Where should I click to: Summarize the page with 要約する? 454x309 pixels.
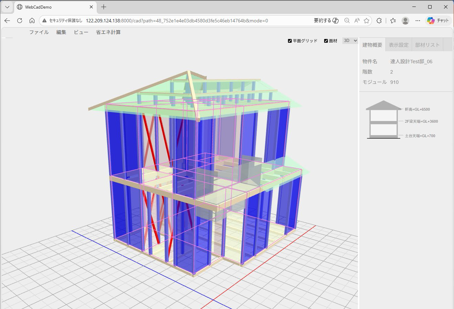(326, 21)
